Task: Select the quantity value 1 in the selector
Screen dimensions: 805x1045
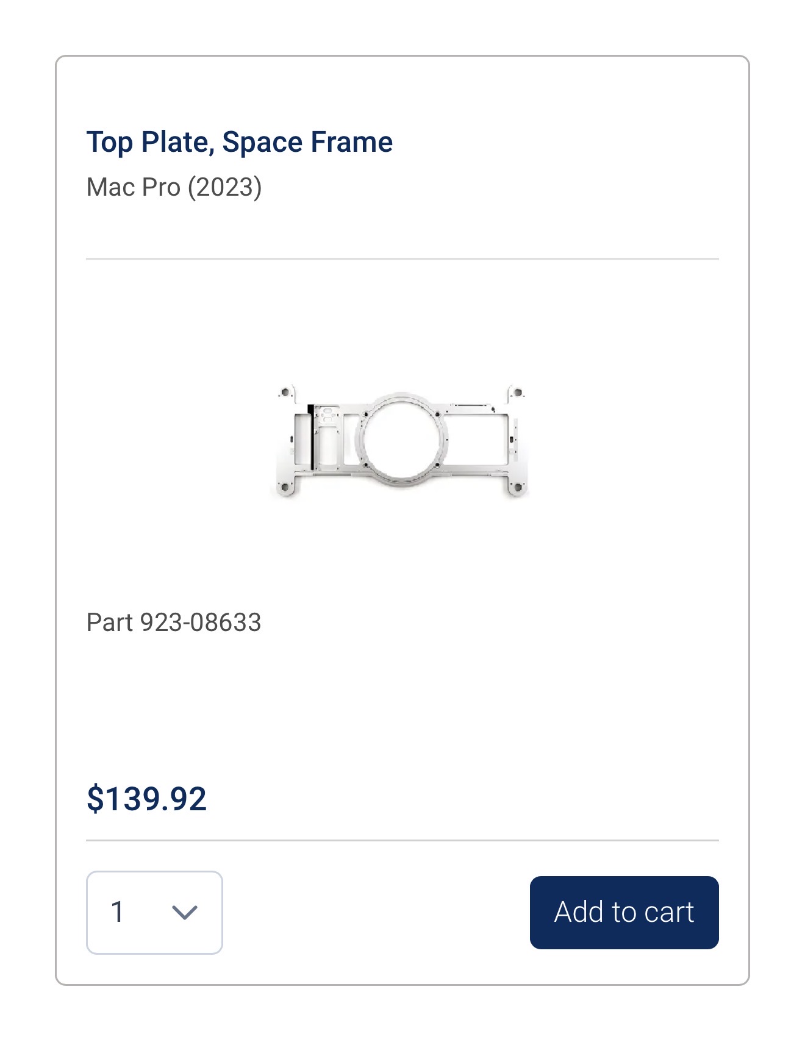Action: tap(118, 912)
